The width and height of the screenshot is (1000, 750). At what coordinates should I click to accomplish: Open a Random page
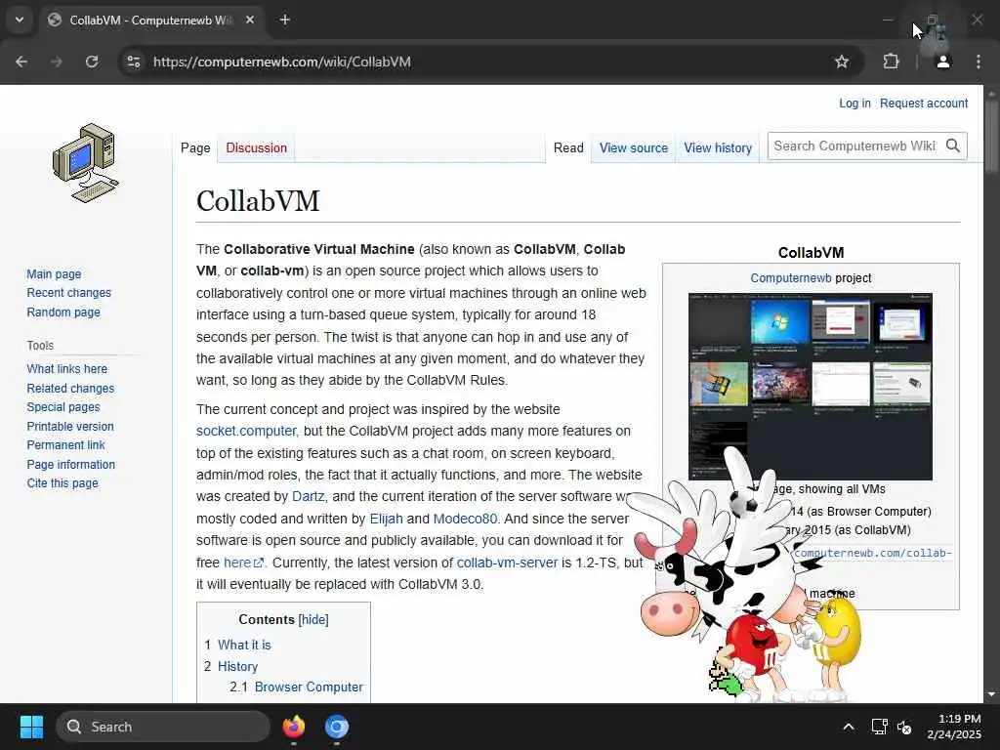pyautogui.click(x=63, y=312)
